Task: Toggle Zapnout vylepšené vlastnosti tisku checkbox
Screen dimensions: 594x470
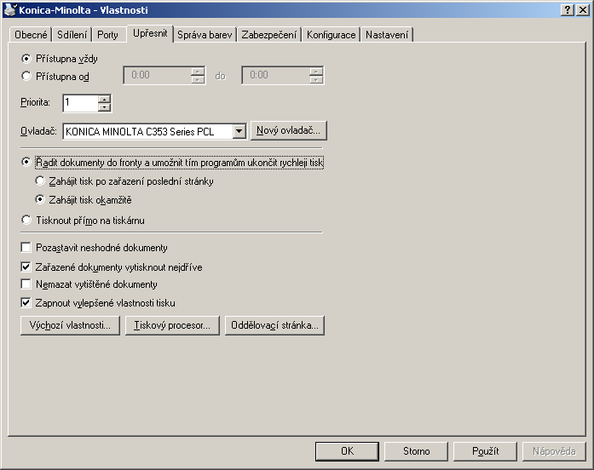Action: (26, 303)
